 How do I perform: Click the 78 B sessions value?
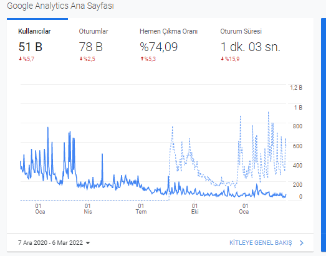point(90,47)
